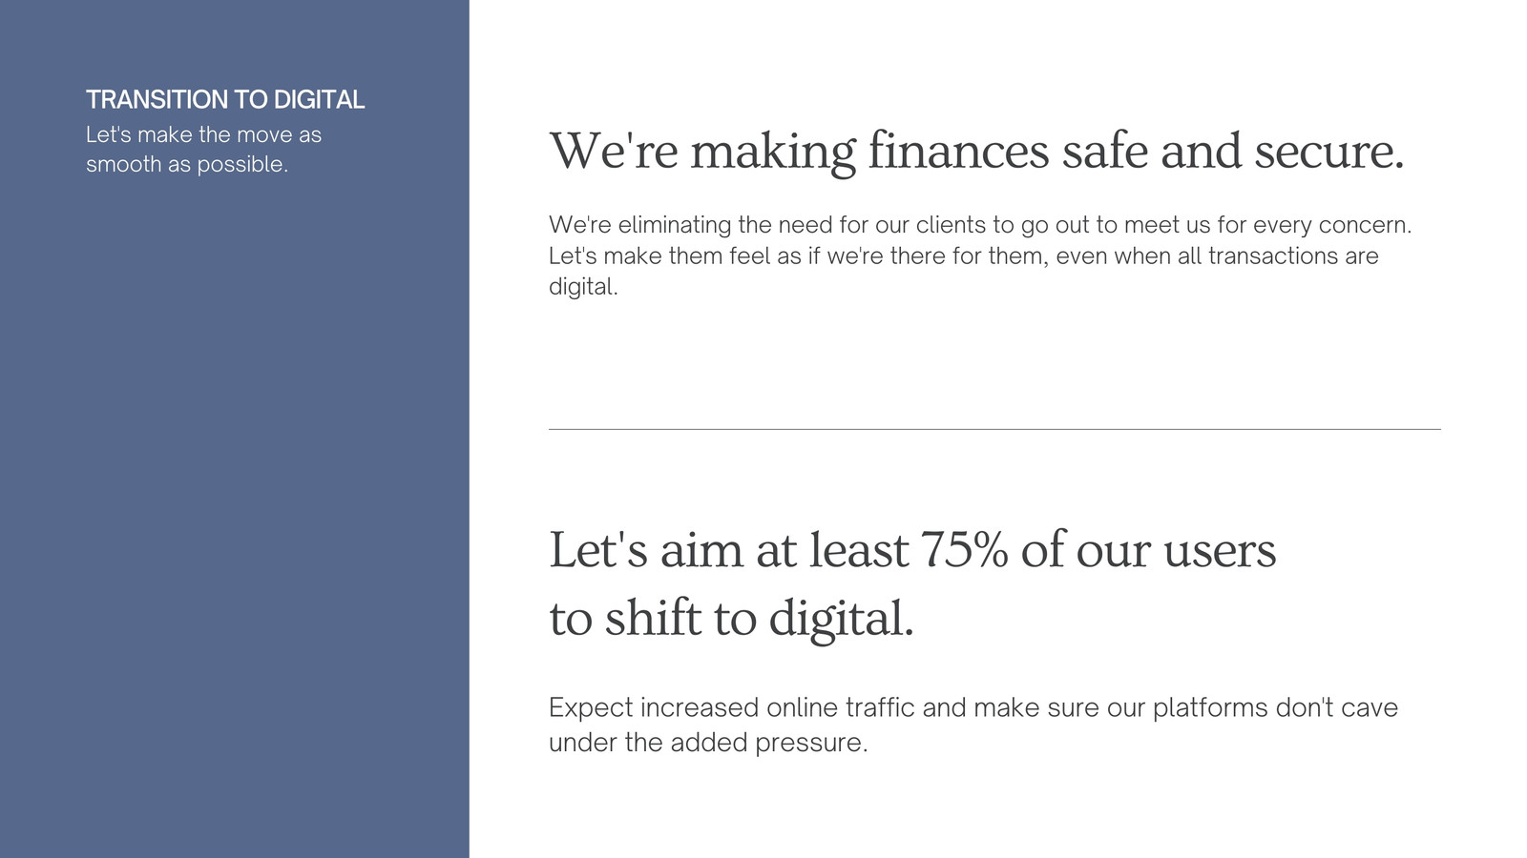
Task: Select the horizontal divider line between sections
Action: (994, 430)
